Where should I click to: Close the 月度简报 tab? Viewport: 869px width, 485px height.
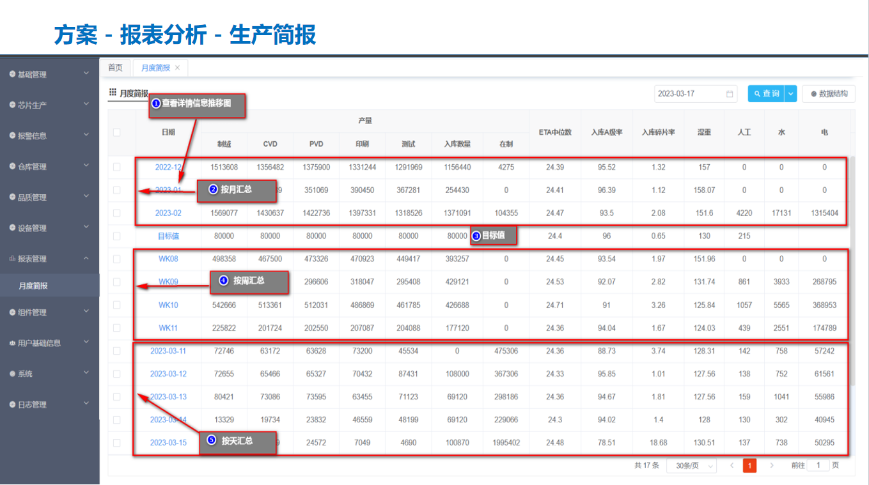(x=178, y=68)
